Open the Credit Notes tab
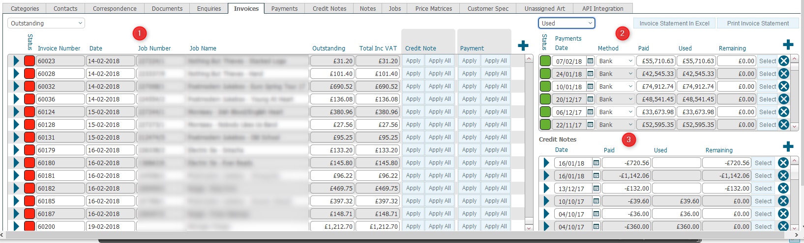Screen dimensions: 804x243 329,8
